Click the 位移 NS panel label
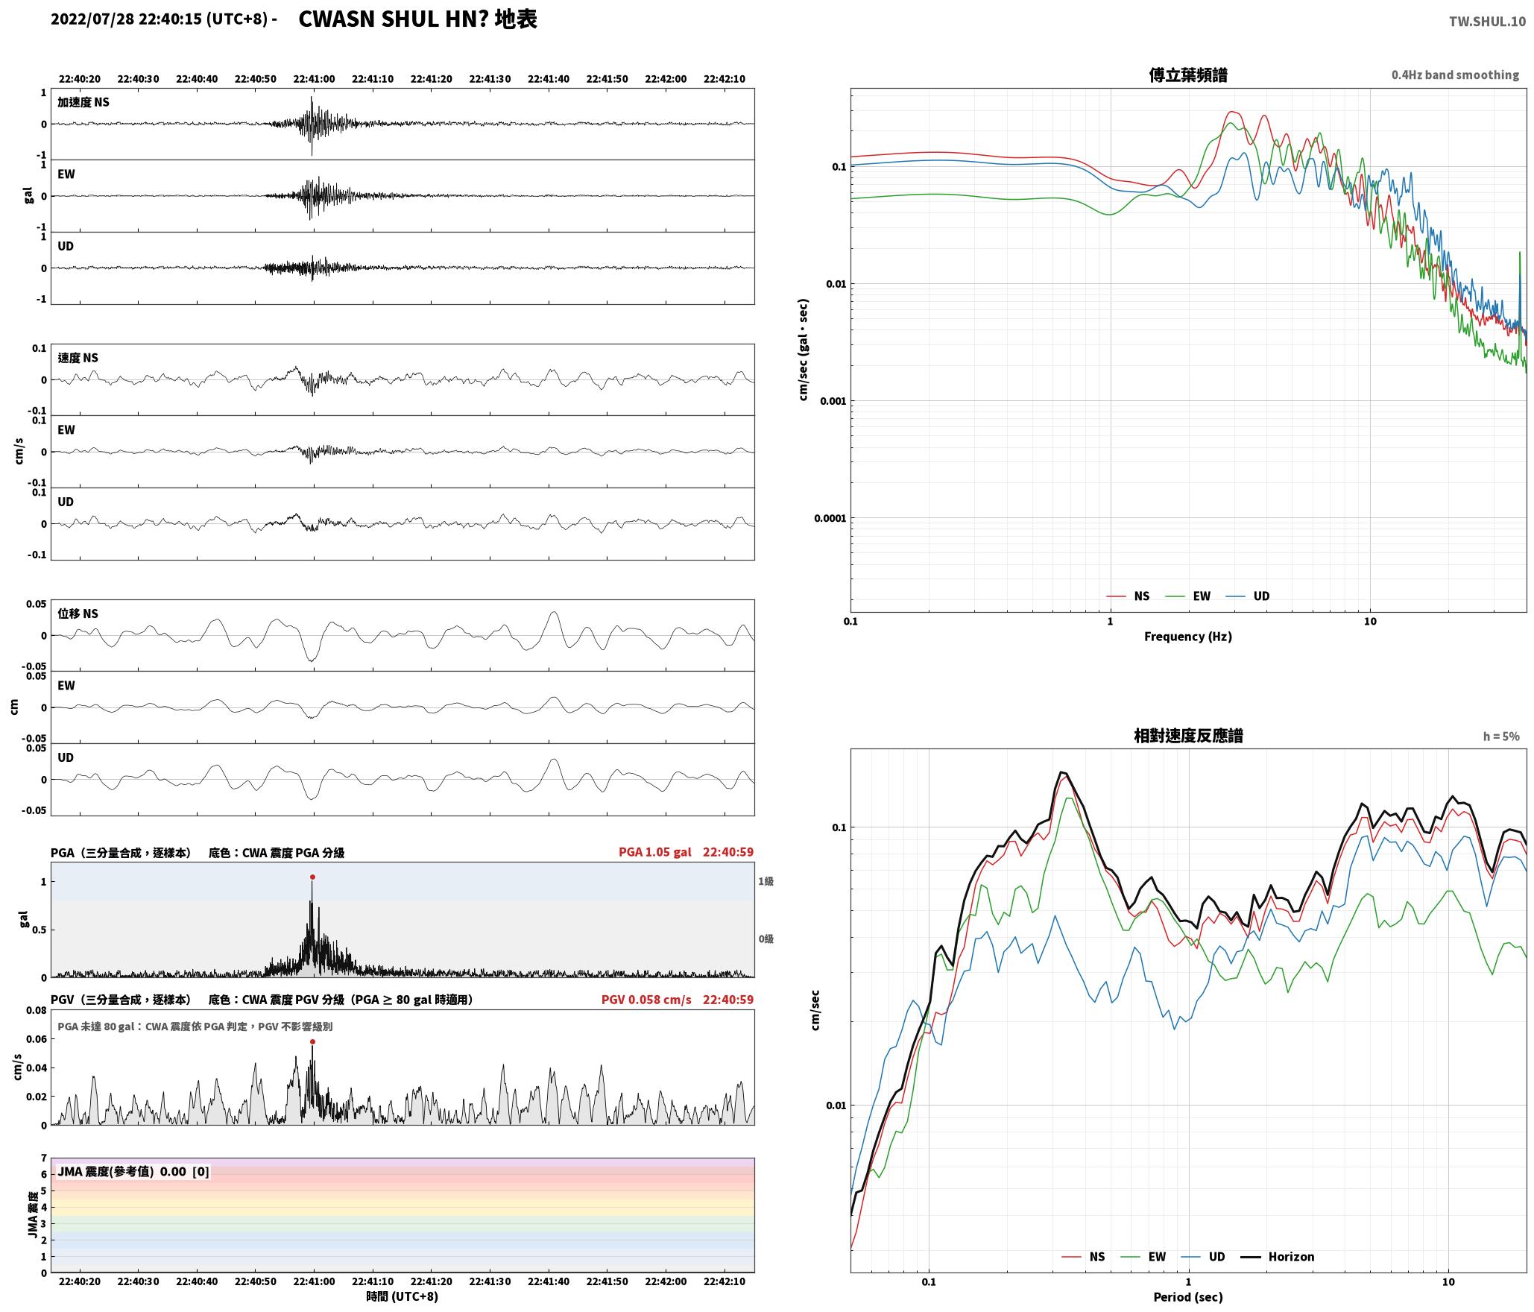This screenshot has width=1534, height=1312. pyautogui.click(x=78, y=614)
